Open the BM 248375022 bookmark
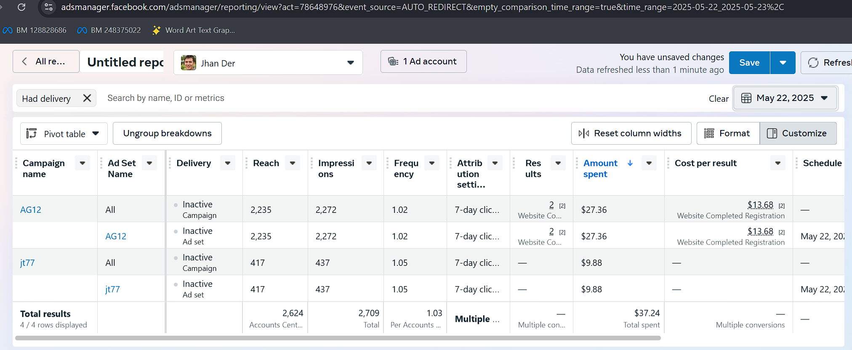Image resolution: width=852 pixels, height=350 pixels. (109, 30)
